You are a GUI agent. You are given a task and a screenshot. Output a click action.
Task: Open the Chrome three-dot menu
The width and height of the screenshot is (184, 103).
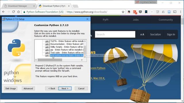181,12
